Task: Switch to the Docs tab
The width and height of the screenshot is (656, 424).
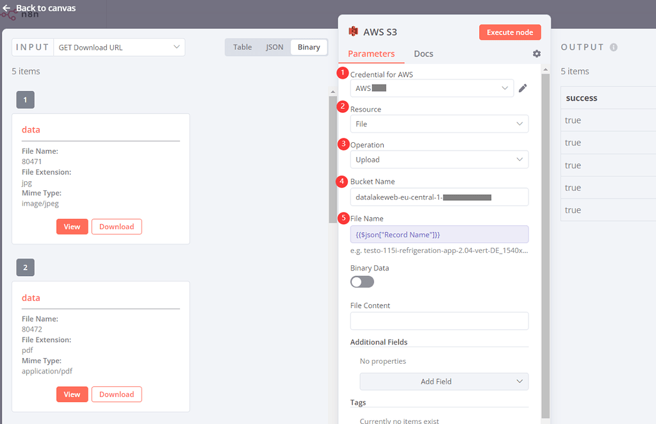Action: [423, 54]
